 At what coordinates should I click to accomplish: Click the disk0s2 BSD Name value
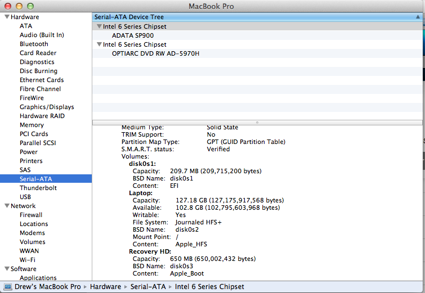coord(187,229)
